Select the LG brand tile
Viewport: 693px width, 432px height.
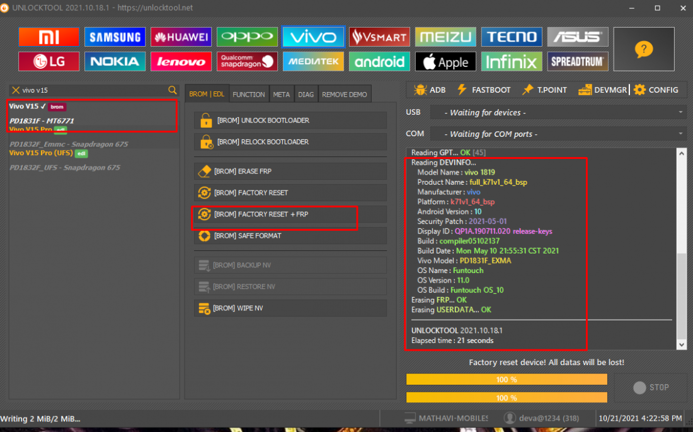[x=49, y=62]
